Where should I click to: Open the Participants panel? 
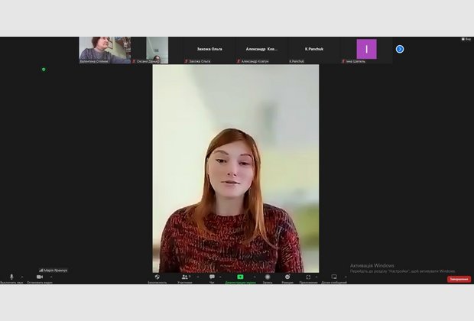[184, 277]
